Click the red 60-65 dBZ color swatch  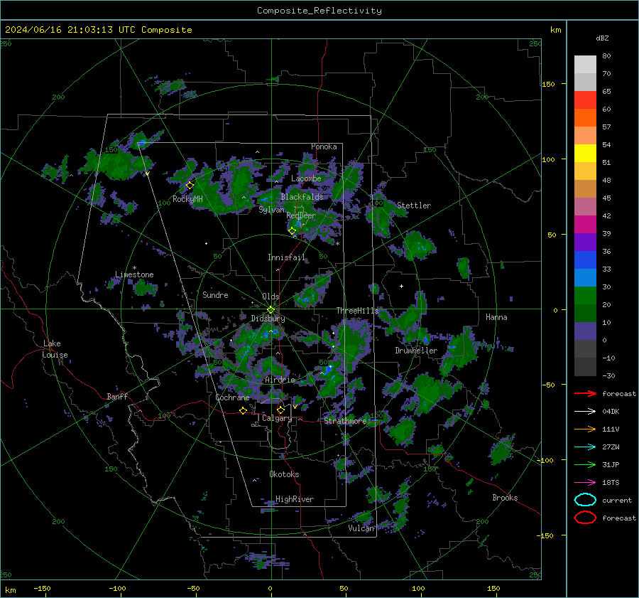point(585,100)
